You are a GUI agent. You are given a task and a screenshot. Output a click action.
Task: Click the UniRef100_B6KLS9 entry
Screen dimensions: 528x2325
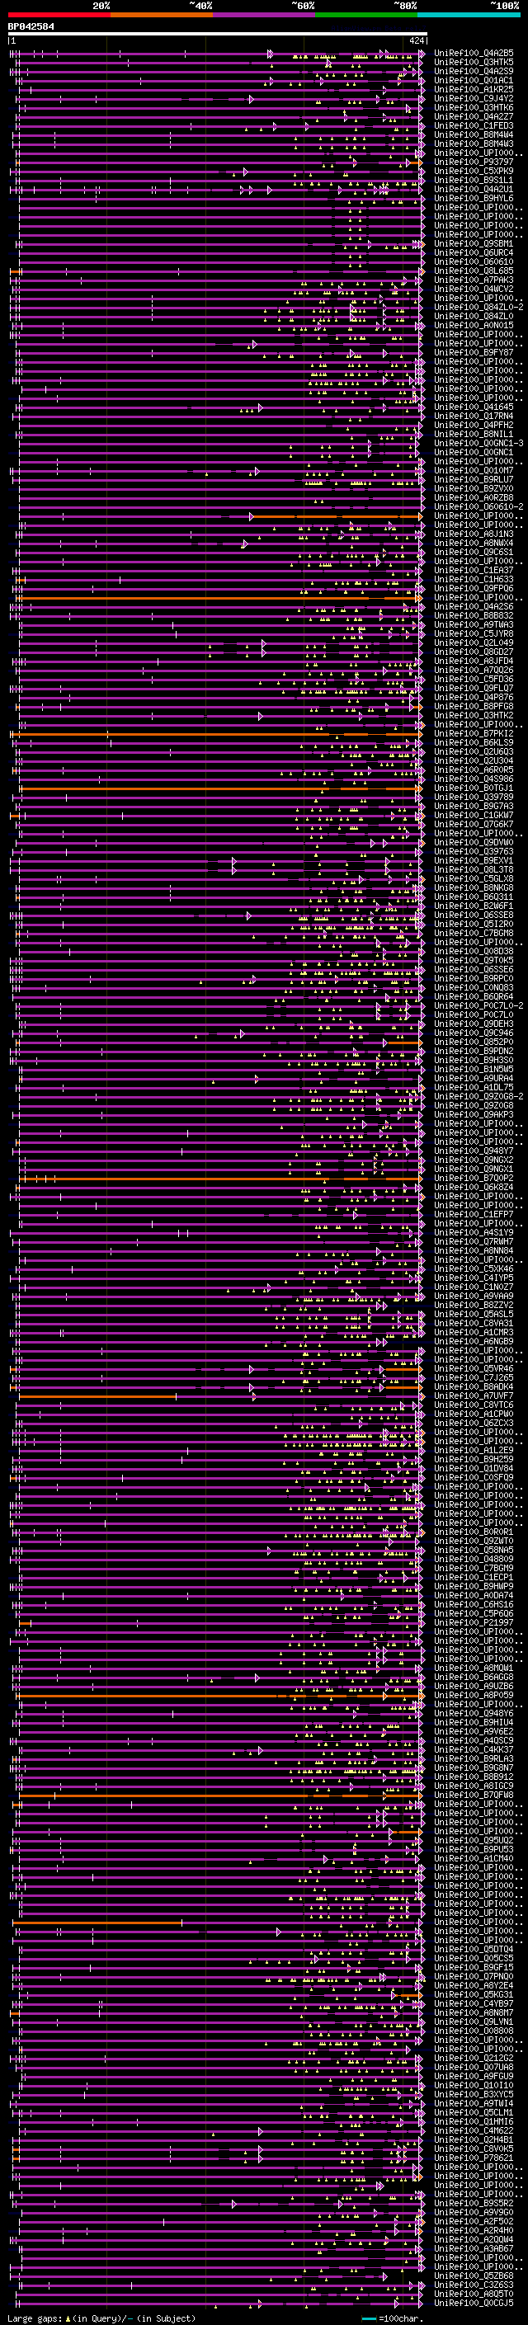474,742
